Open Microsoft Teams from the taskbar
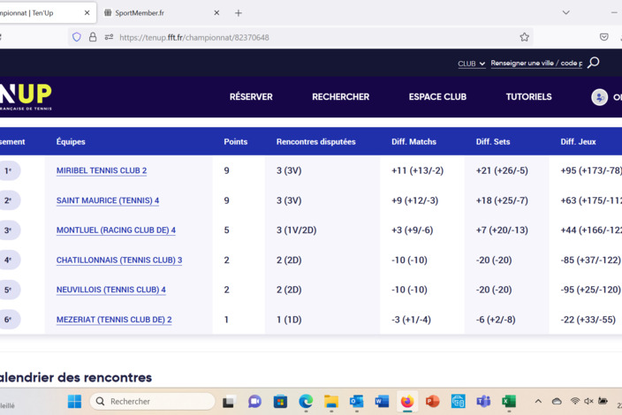Viewport: 622px width, 415px height. [483, 402]
